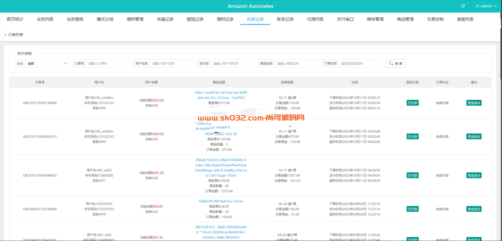
Task: Click 是否付款 column header
Action: pyautogui.click(x=413, y=82)
